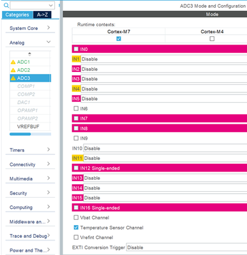Toggle the IN16 Single-ended checkbox

tap(76, 208)
